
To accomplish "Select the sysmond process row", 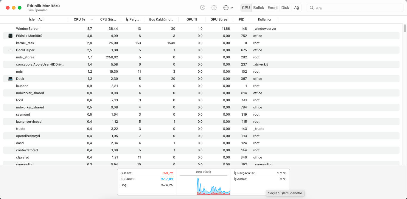I will pos(201,114).
